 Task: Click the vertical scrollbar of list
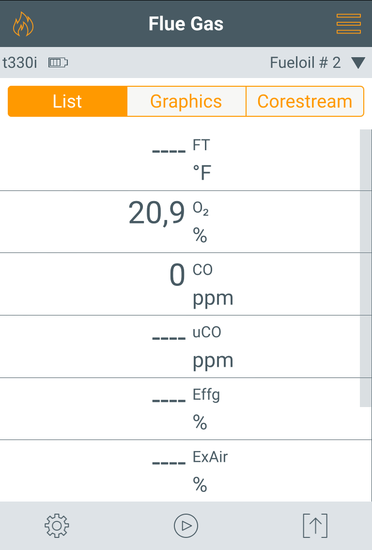click(366, 267)
